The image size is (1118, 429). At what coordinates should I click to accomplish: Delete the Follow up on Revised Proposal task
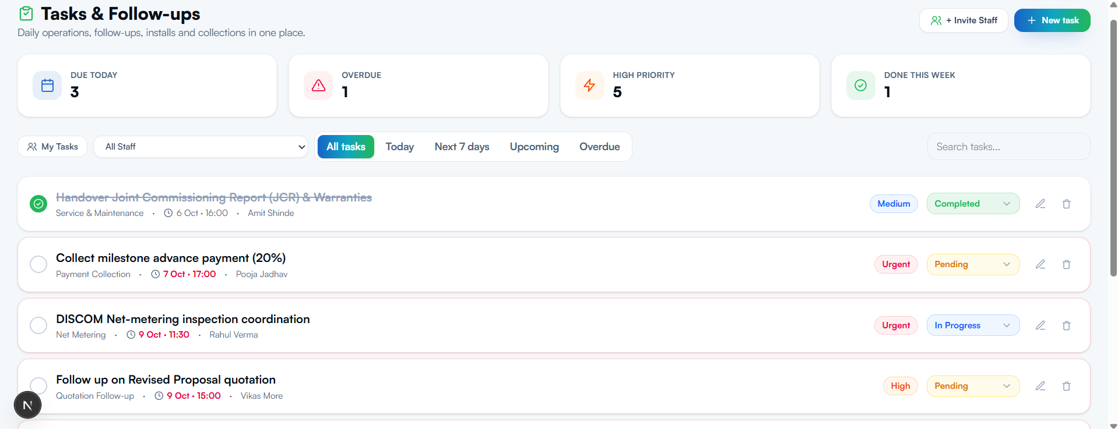1067,386
